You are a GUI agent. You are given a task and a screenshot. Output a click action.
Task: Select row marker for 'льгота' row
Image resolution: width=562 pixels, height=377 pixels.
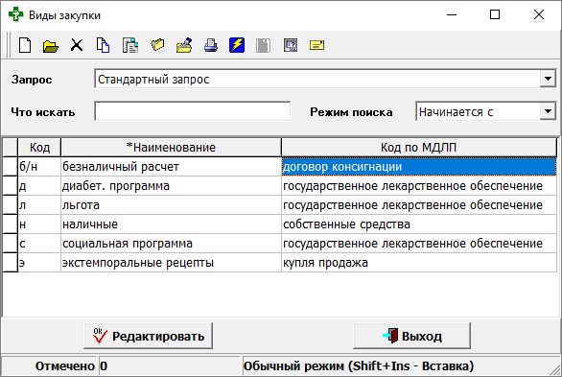pos(10,205)
